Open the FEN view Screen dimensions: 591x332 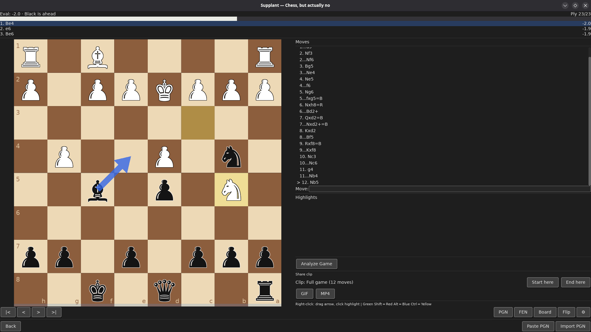523,312
